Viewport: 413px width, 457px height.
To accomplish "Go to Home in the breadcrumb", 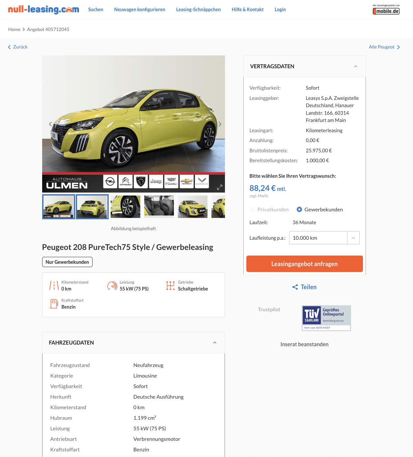I will point(14,29).
